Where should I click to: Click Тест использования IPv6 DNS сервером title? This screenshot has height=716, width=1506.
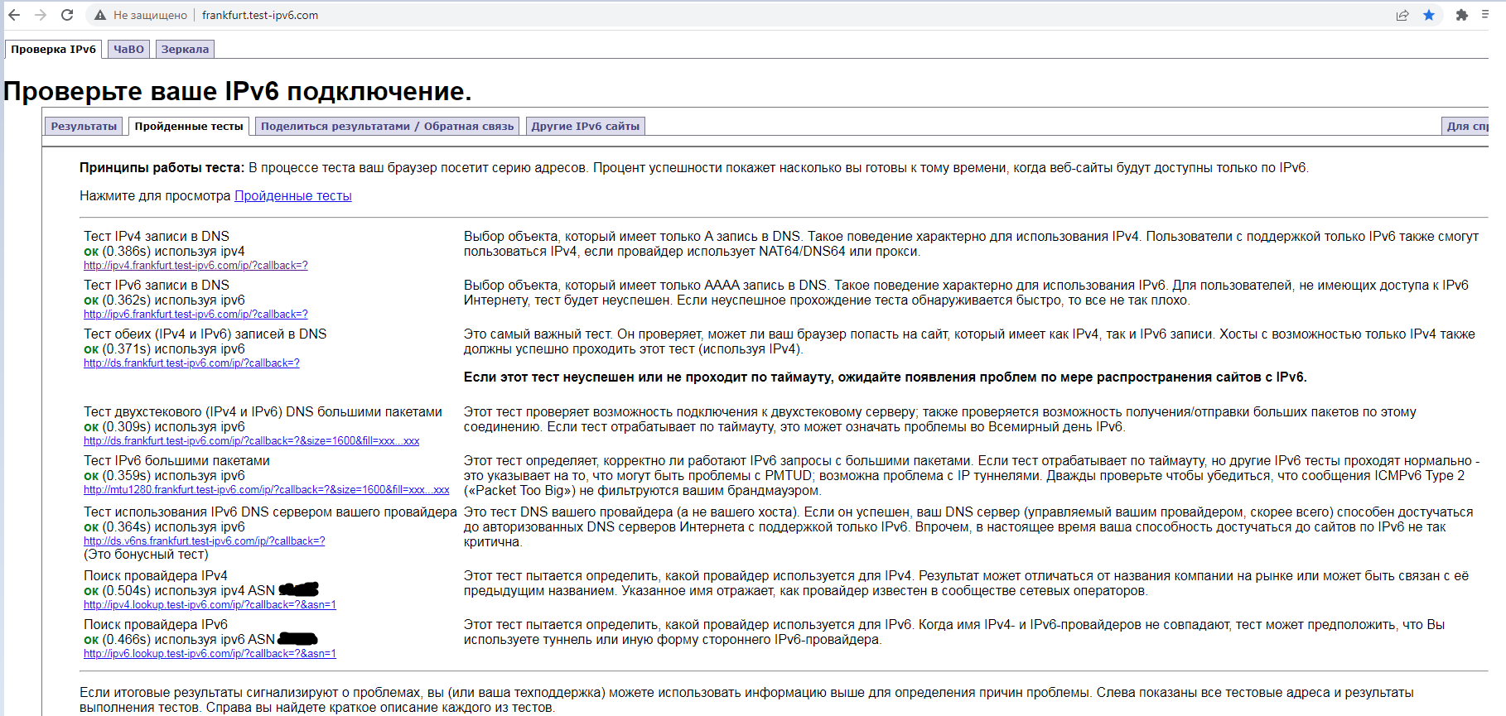point(270,512)
